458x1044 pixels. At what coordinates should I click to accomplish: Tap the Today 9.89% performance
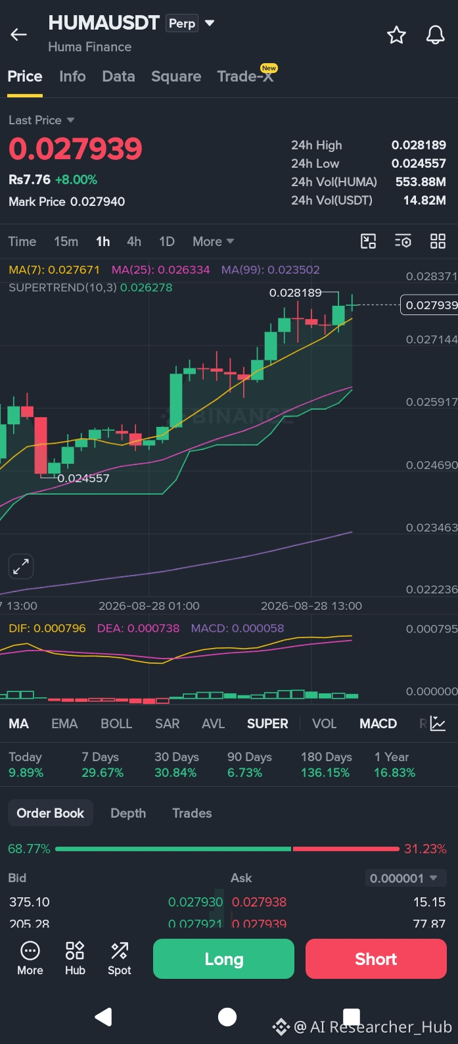[x=26, y=764]
